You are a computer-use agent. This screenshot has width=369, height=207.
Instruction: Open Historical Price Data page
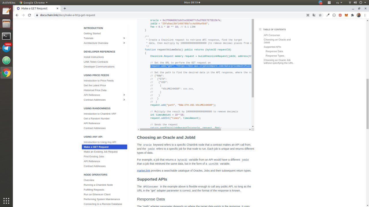coord(95,90)
